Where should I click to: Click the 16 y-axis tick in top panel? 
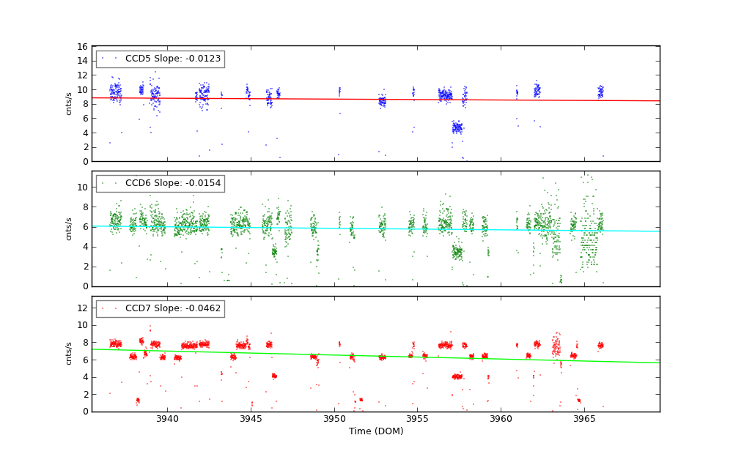(82, 46)
